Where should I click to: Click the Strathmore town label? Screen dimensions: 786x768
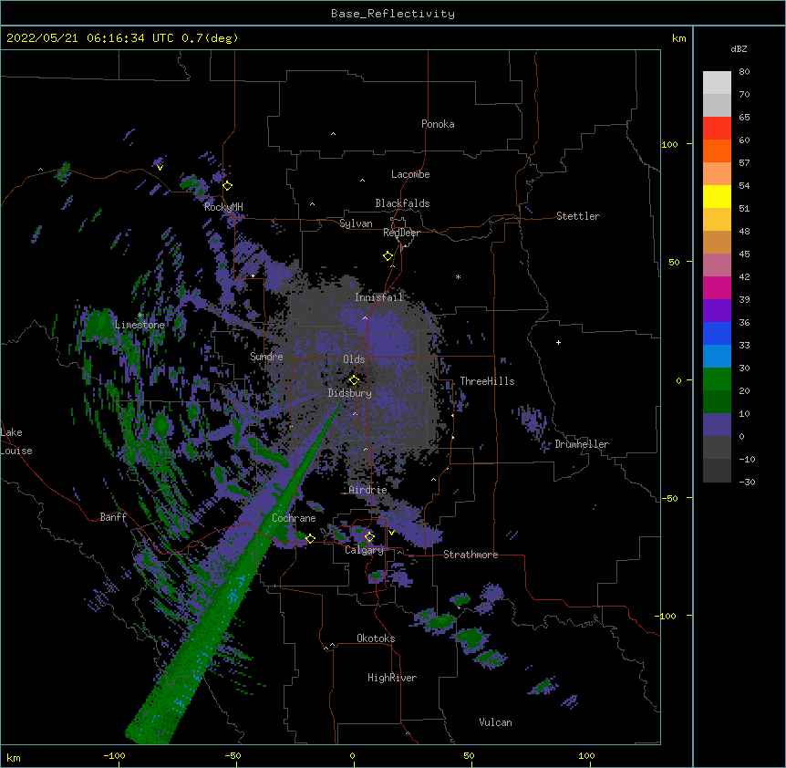tap(471, 555)
